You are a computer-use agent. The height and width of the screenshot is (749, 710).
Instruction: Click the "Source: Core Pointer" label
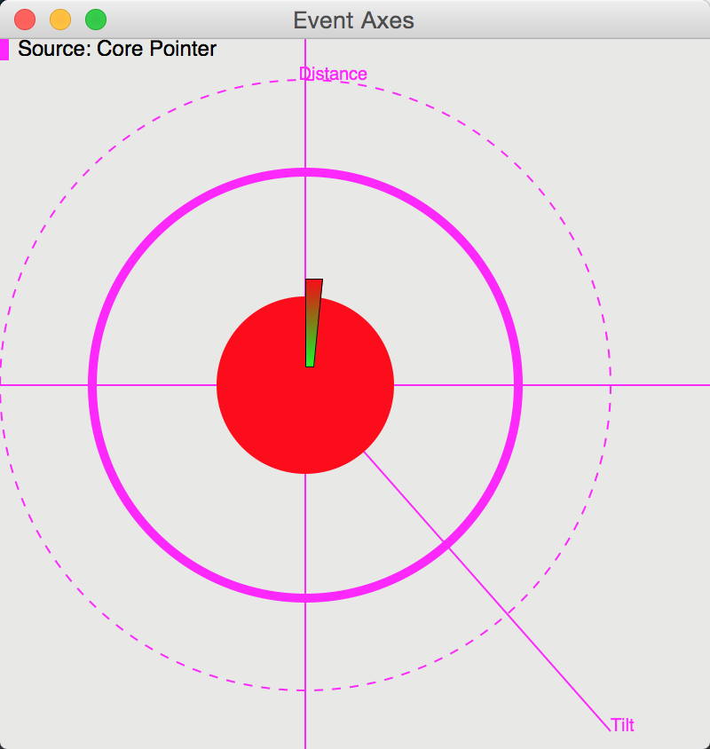point(117,49)
